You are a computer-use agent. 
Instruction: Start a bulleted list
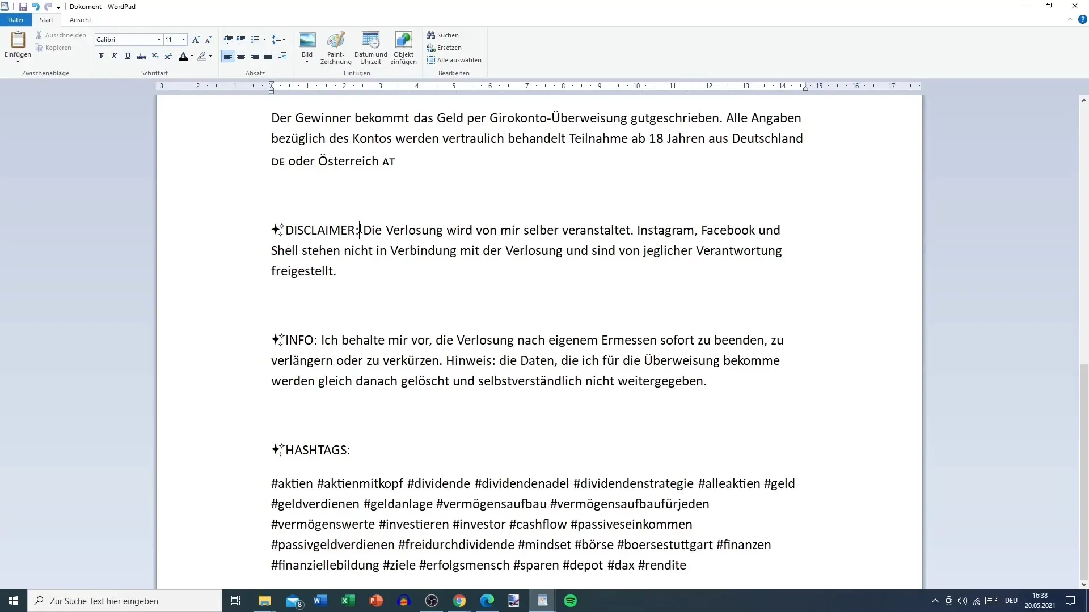tap(255, 40)
